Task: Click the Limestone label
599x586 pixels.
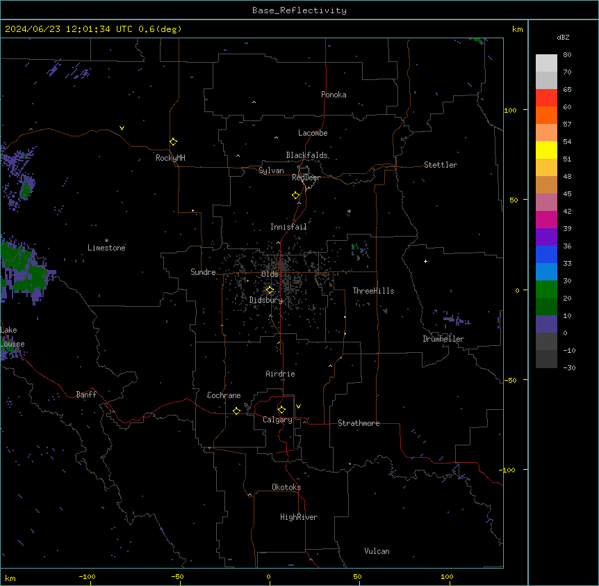Action: tap(106, 248)
